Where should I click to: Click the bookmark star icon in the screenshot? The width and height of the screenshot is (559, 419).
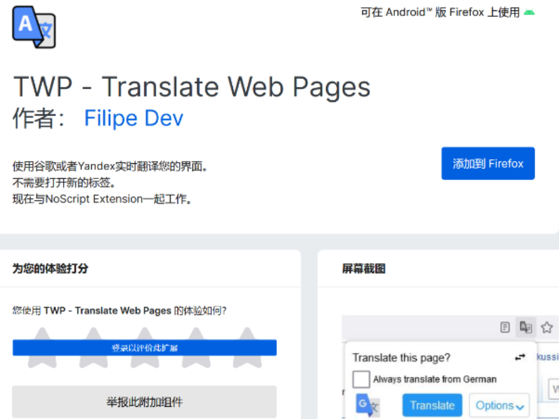coord(547,327)
